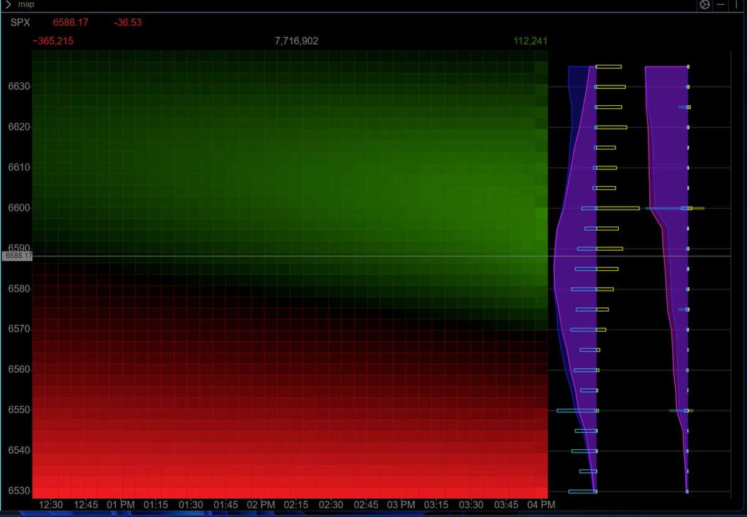Click the 6610 price axis label
Viewport: 747px width, 517px height.
(19, 167)
